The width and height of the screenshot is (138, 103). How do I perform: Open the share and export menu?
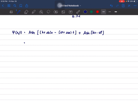pos(27,6)
